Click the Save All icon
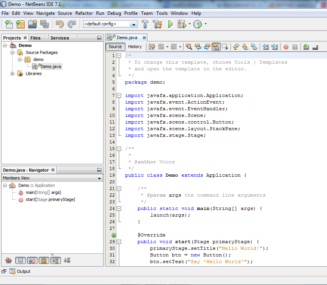 [45, 24]
